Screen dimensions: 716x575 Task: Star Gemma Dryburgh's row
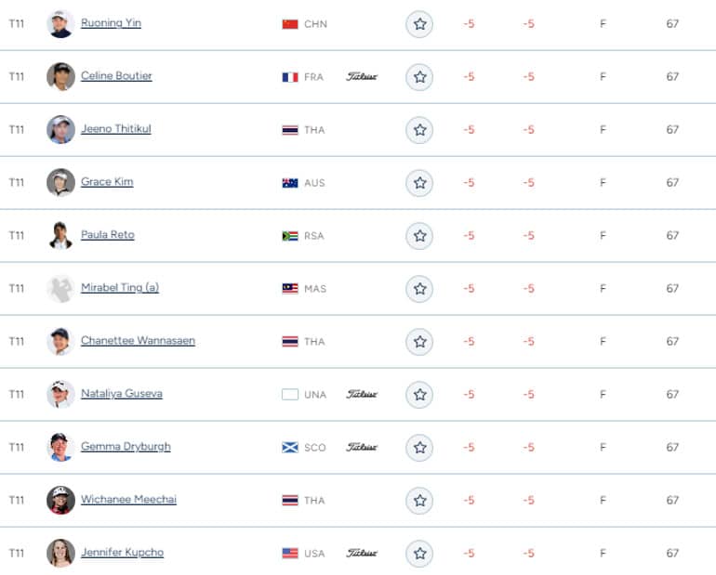tap(419, 448)
